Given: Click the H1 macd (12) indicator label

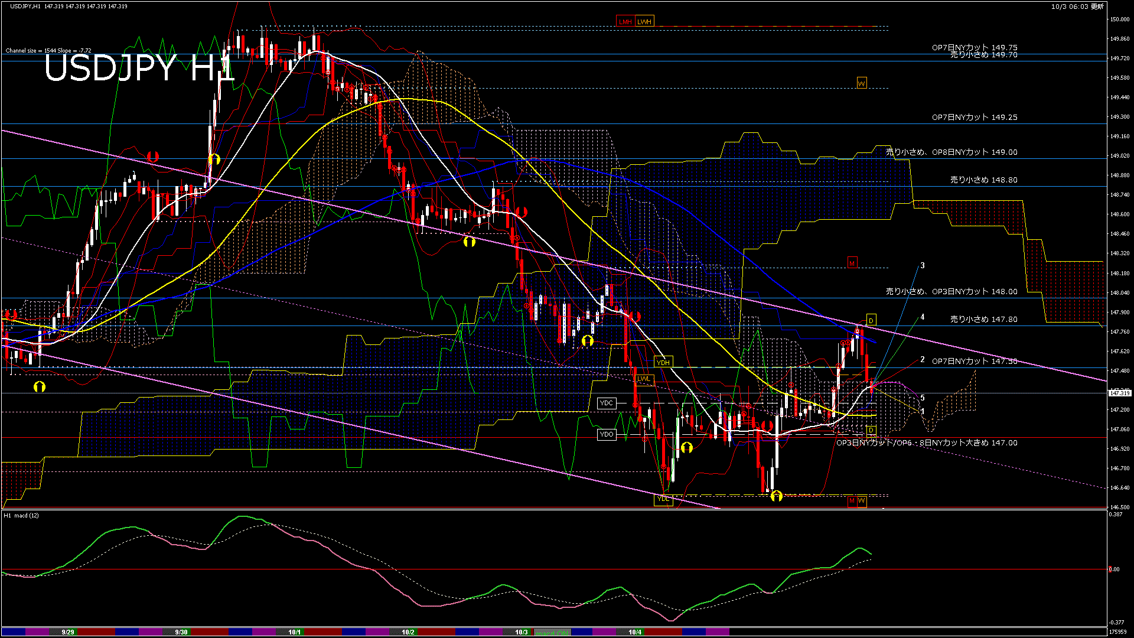Looking at the screenshot, I should click(x=22, y=516).
